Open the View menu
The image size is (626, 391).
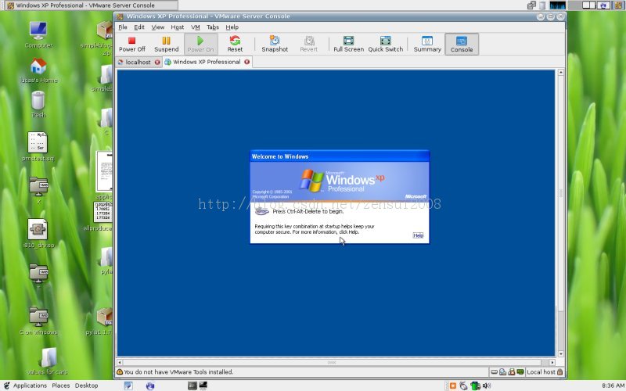(x=158, y=27)
